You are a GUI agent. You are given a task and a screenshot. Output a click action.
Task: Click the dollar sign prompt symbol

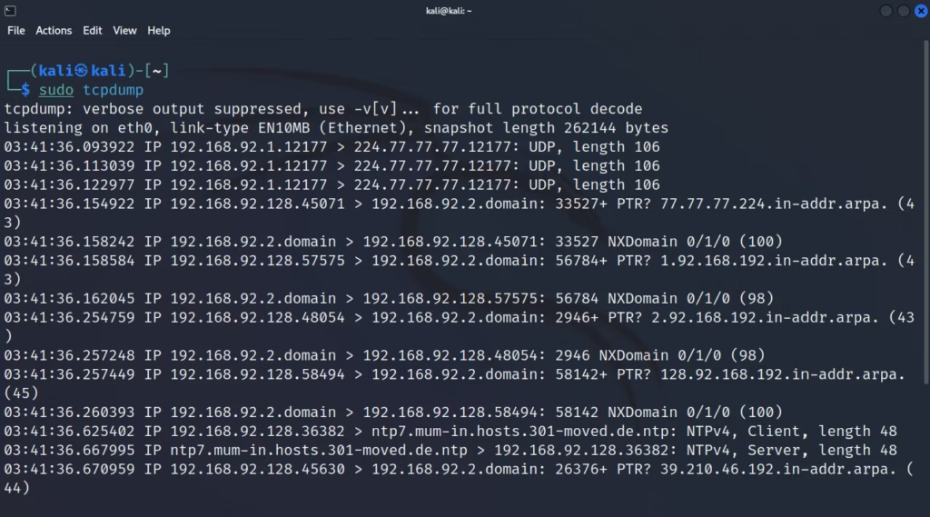click(x=25, y=90)
